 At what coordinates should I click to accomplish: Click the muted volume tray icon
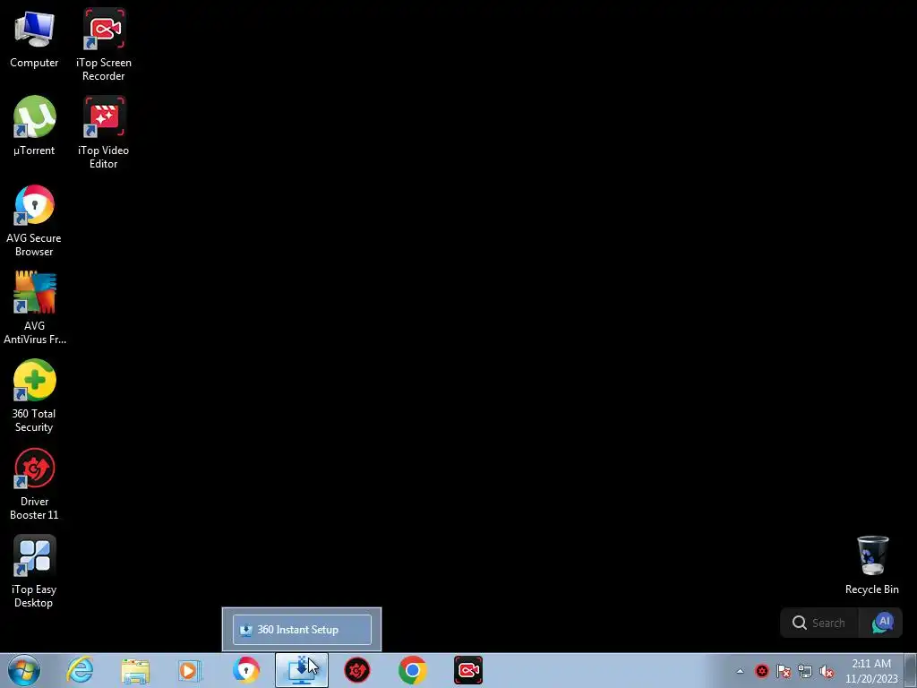[827, 671]
